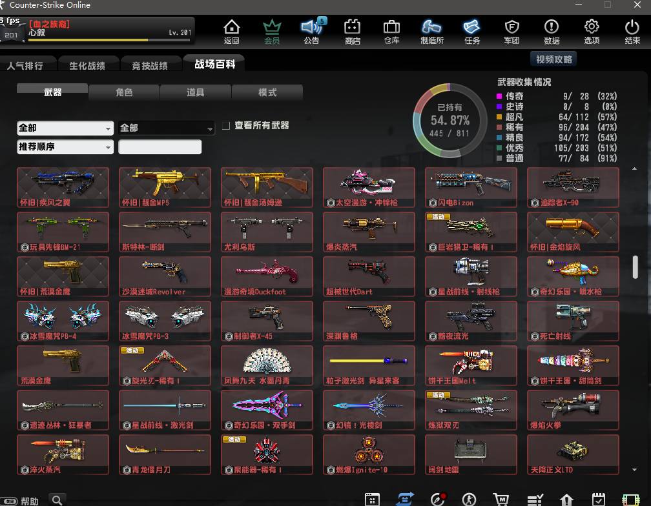Click the blue gift exchange arrows icon
This screenshot has width=651, height=506.
(405, 499)
